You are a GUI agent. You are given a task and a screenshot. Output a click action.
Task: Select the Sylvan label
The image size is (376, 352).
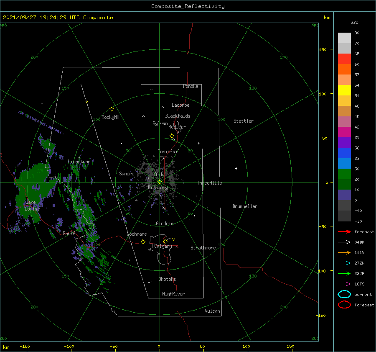[x=160, y=123]
